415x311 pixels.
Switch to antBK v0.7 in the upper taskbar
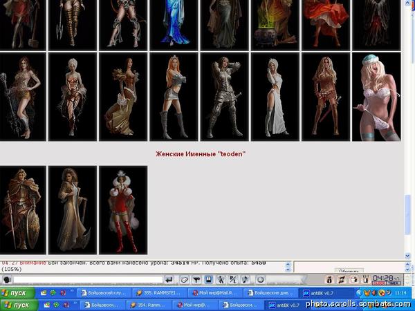tap(326, 293)
